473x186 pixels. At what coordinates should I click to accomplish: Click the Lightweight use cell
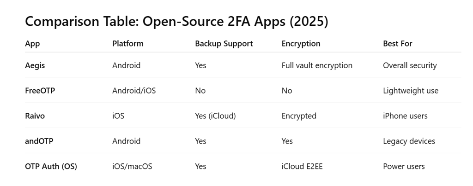pos(411,91)
